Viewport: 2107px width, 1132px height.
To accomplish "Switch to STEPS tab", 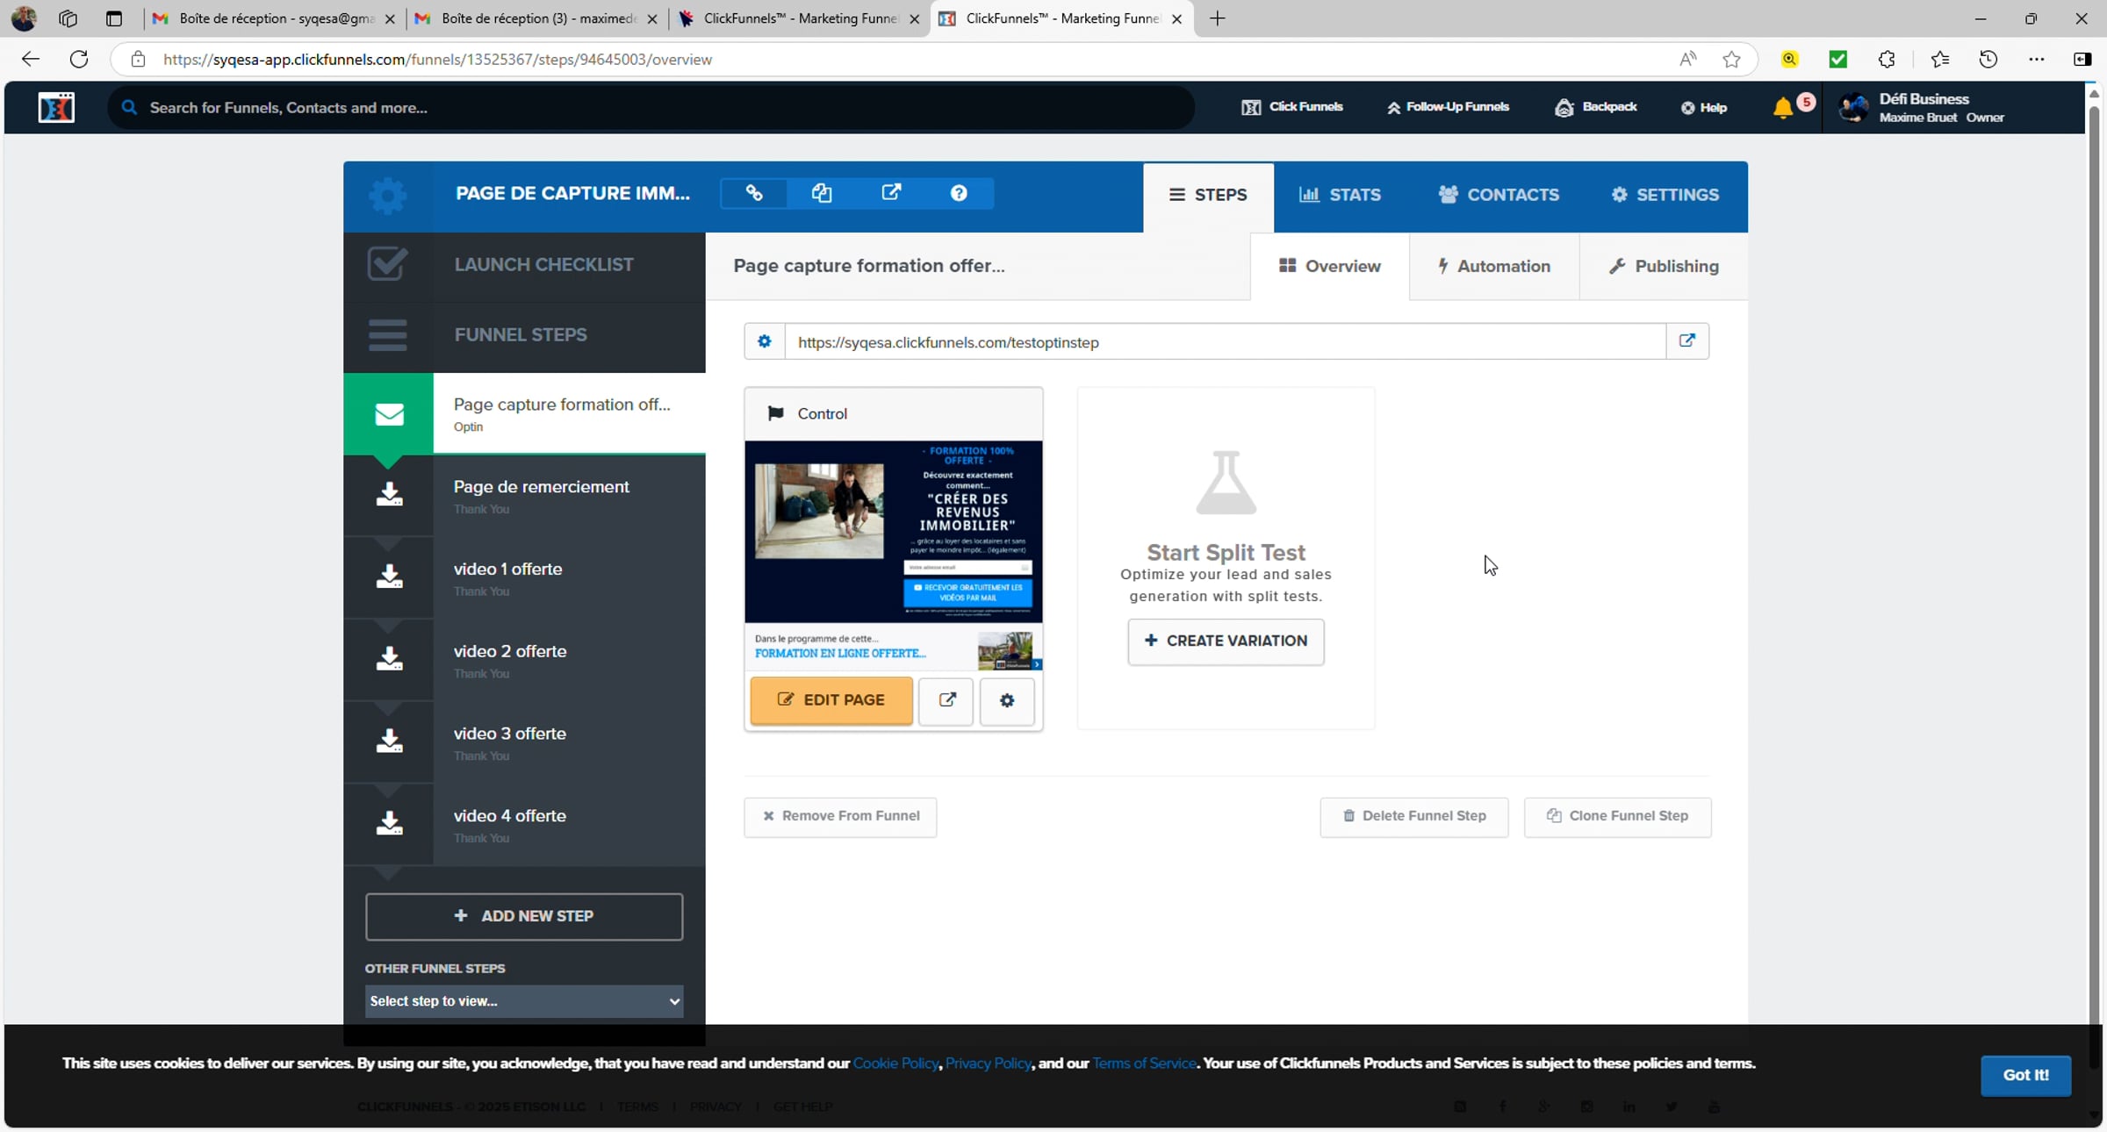I will (x=1208, y=195).
